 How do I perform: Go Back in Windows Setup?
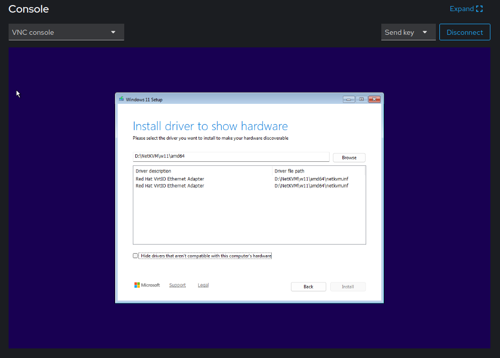pos(309,287)
